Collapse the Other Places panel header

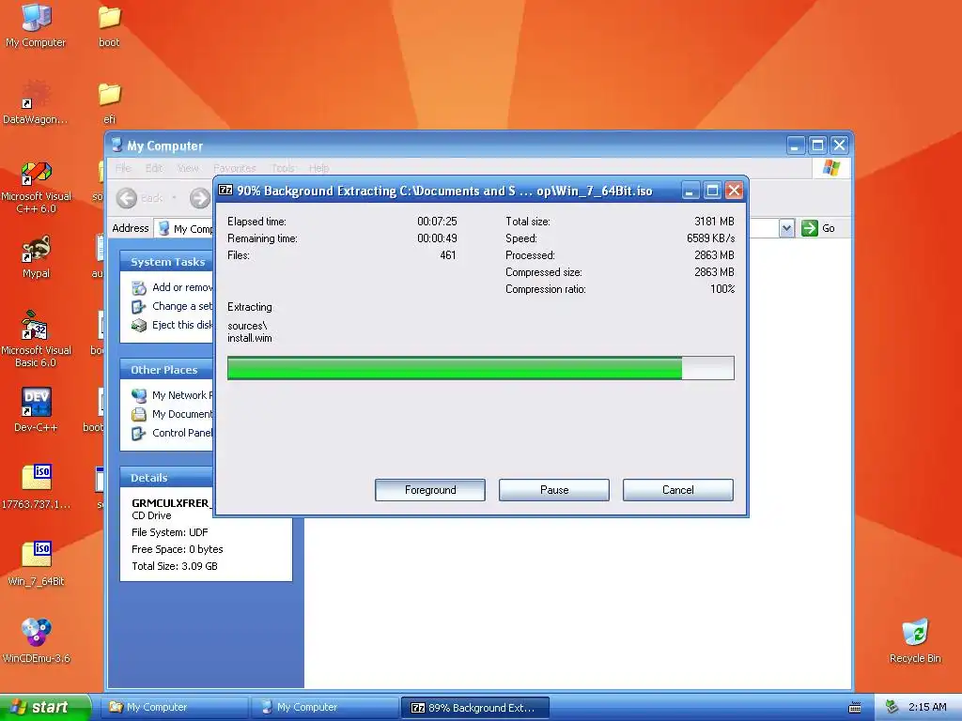point(166,370)
